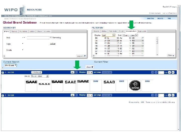The height and width of the screenshot is (135, 181).
Task: Click the WIPO logo
Action: pyautogui.click(x=15, y=10)
